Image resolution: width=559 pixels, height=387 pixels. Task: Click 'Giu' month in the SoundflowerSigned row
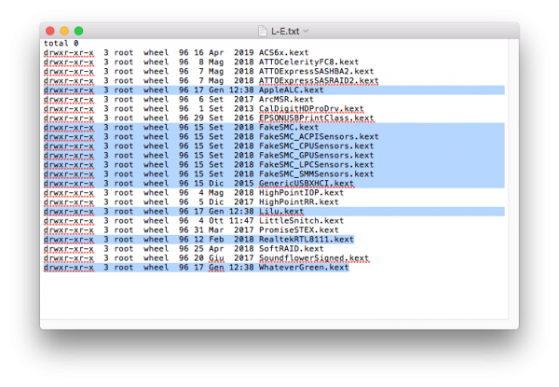pos(216,258)
